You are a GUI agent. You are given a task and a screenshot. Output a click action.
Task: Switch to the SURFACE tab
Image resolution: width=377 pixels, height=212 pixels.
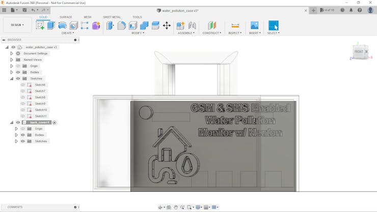(66, 17)
